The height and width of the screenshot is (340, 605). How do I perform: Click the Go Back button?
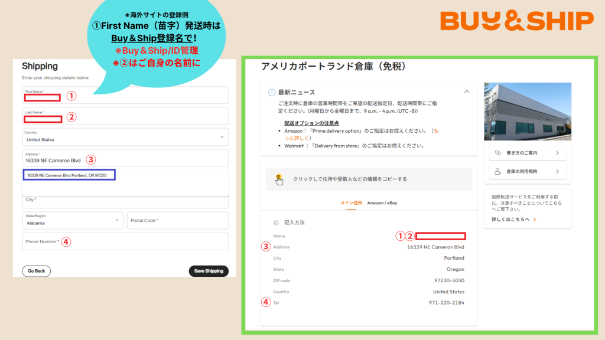click(x=36, y=271)
